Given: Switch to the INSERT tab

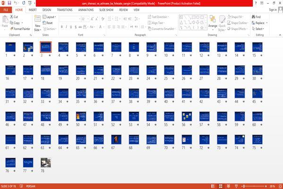Looking at the screenshot, I should point(33,10).
